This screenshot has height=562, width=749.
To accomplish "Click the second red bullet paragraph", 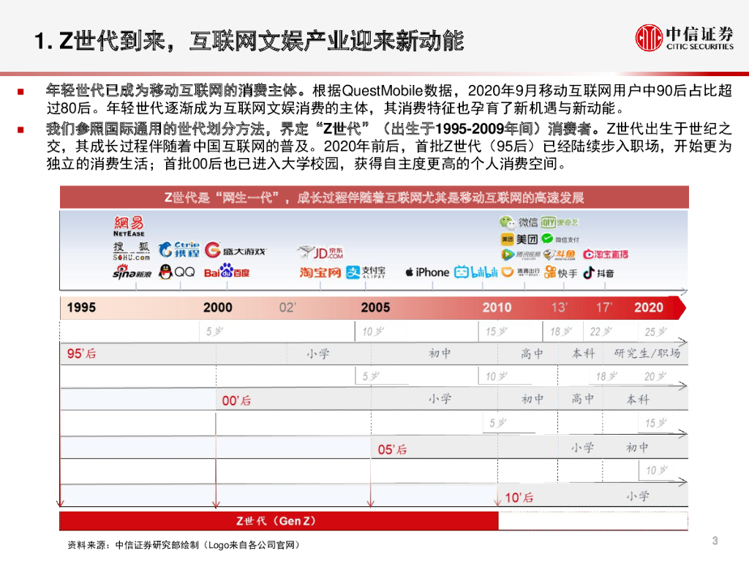I will coord(389,146).
